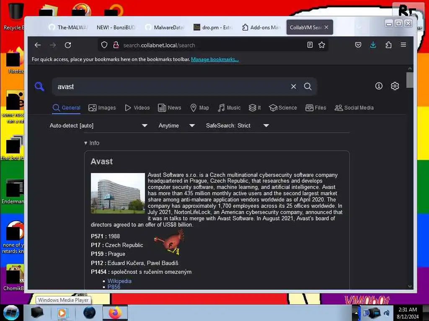Open the tracking protection shield icon
Viewport: 429px width, 321px height.
(x=104, y=45)
